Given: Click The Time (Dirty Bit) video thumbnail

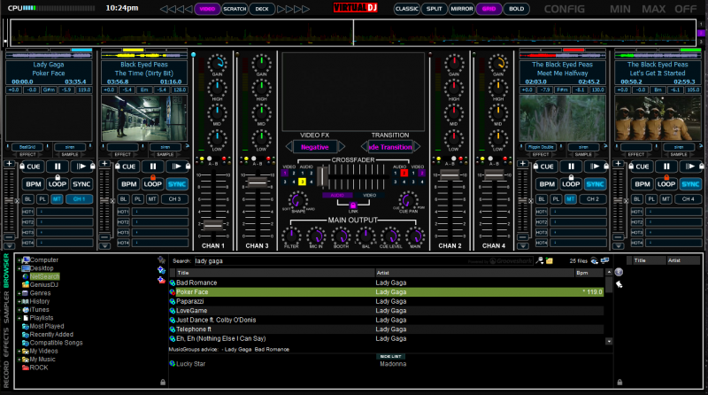Looking at the screenshot, I should pos(143,119).
